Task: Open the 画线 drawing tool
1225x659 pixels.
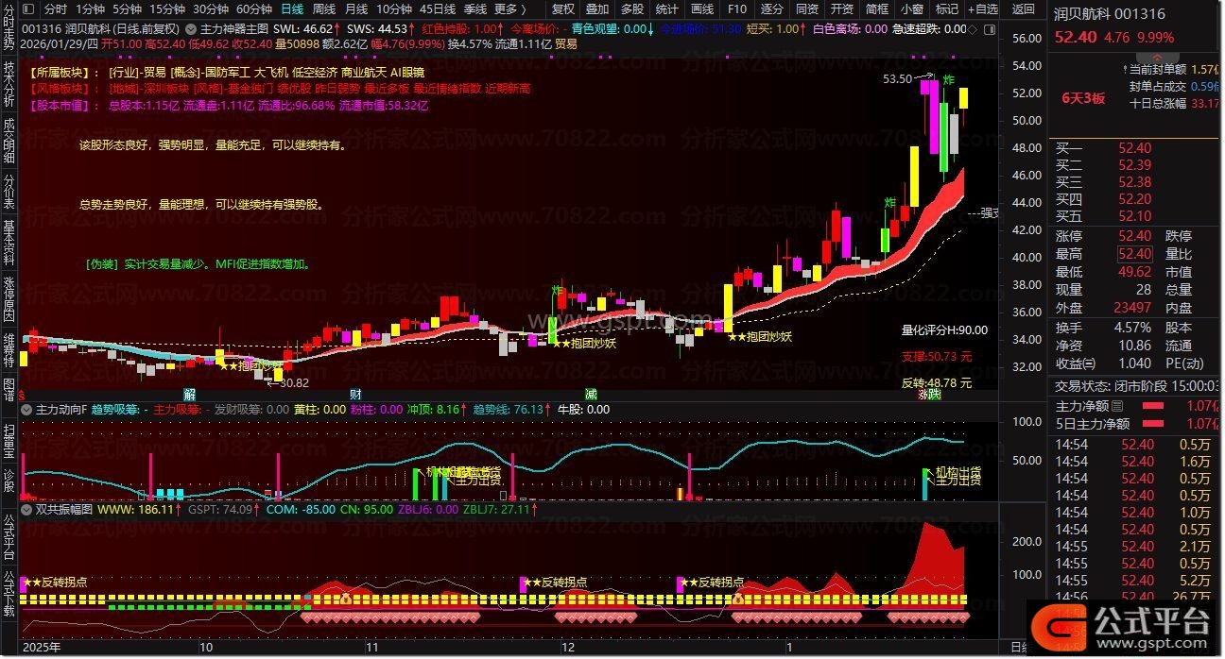Action: tap(701, 8)
